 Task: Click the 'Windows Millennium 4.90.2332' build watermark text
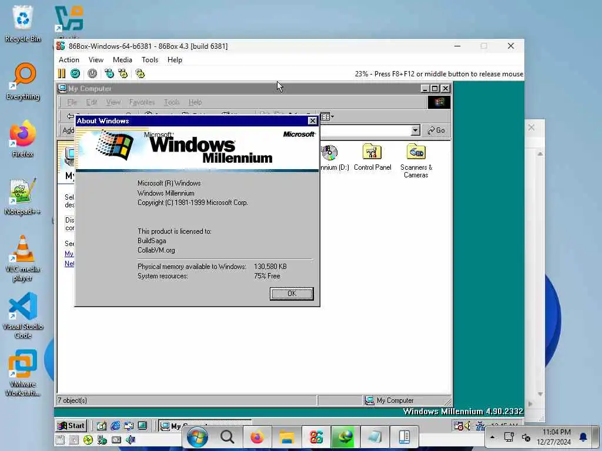tap(463, 412)
